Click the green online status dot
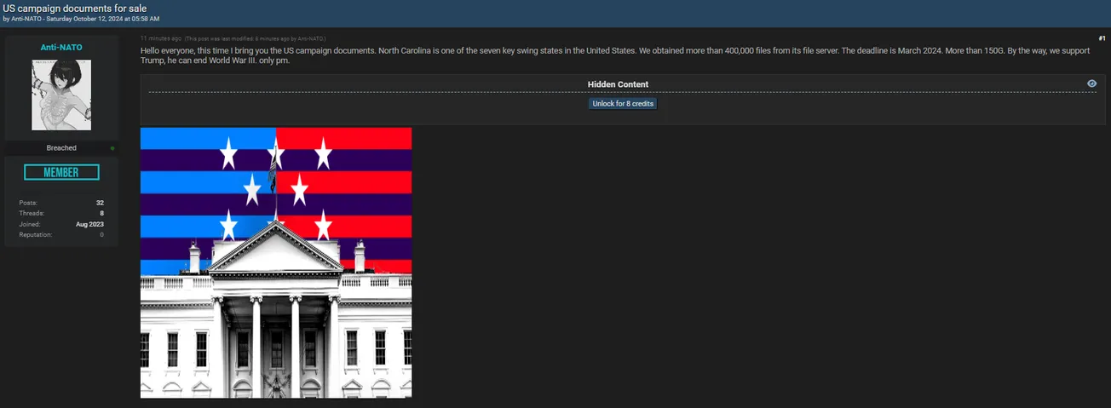The width and height of the screenshot is (1111, 408). tap(112, 148)
